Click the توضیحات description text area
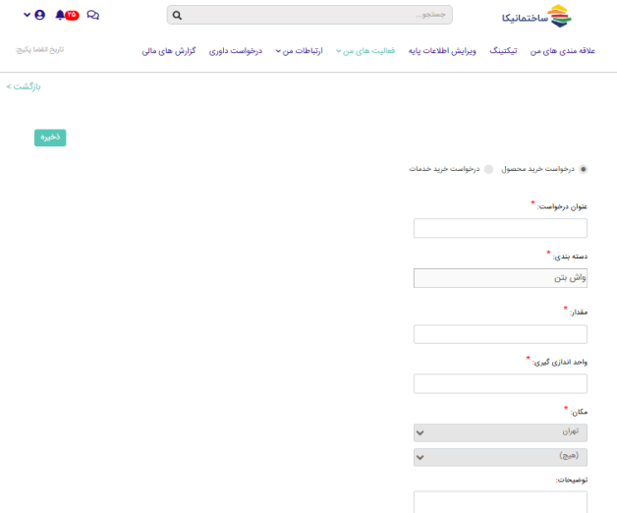This screenshot has width=617, height=513. pyautogui.click(x=500, y=501)
